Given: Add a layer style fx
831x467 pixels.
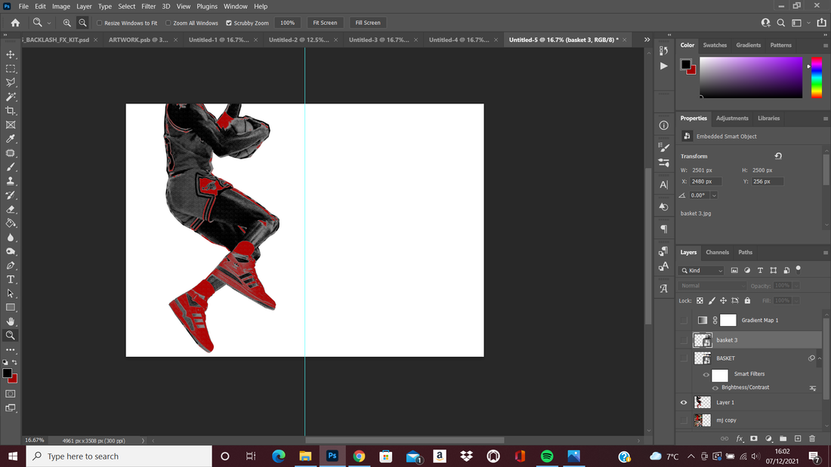Looking at the screenshot, I should click(x=740, y=438).
